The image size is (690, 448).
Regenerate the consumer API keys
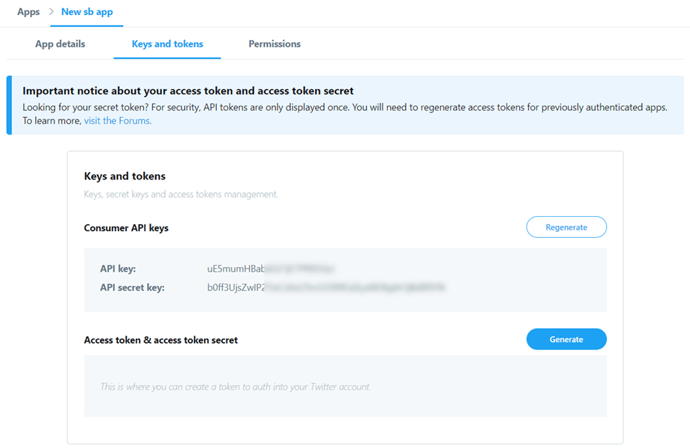(x=566, y=227)
